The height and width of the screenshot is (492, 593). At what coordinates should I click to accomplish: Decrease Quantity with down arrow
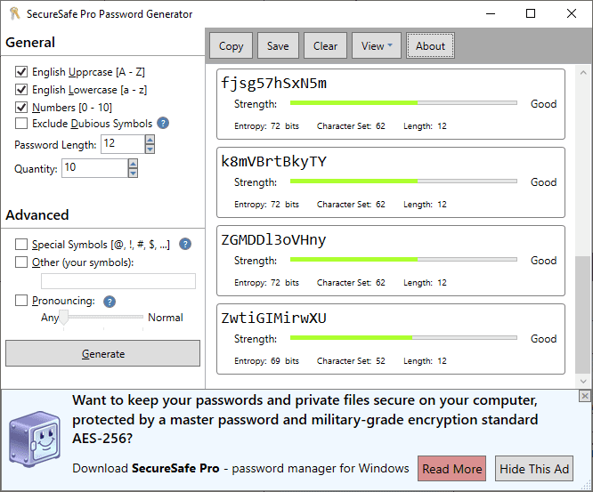133,173
